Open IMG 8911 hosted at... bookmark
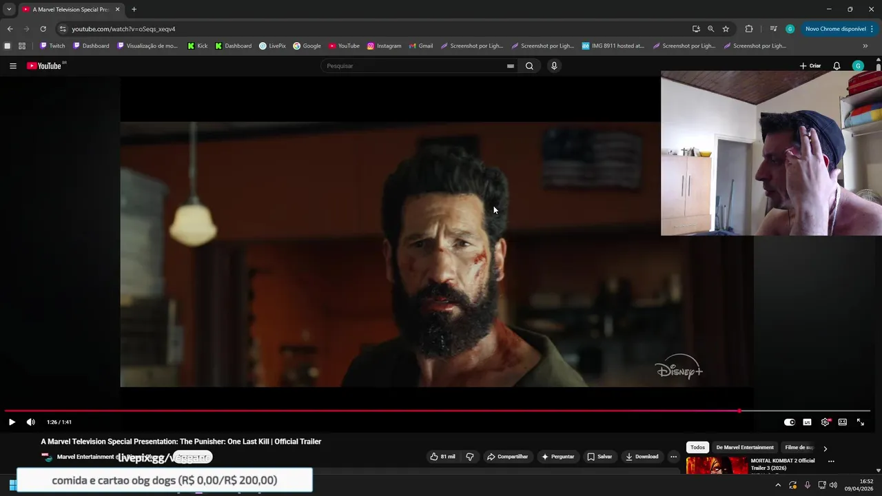This screenshot has height=496, width=882. click(x=613, y=46)
